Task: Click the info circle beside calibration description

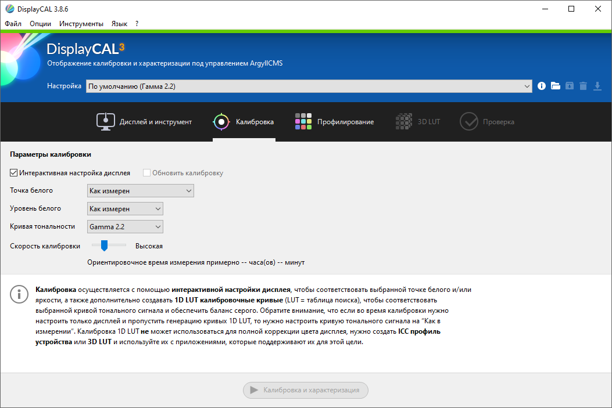Action: point(19,294)
